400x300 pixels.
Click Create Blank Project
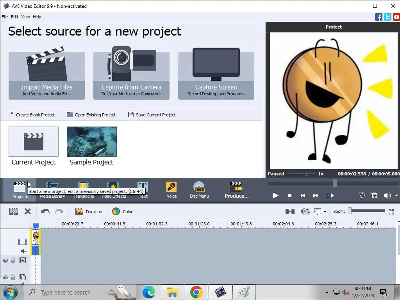pyautogui.click(x=32, y=115)
